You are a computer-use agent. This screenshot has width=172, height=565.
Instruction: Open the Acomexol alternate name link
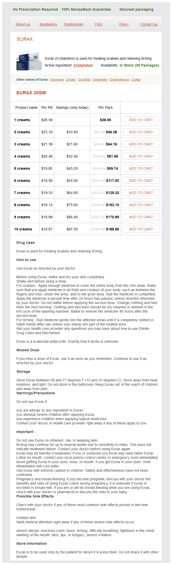(x=57, y=80)
